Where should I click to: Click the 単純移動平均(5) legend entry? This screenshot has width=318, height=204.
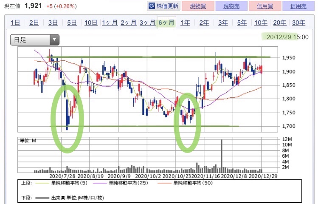[62, 183]
